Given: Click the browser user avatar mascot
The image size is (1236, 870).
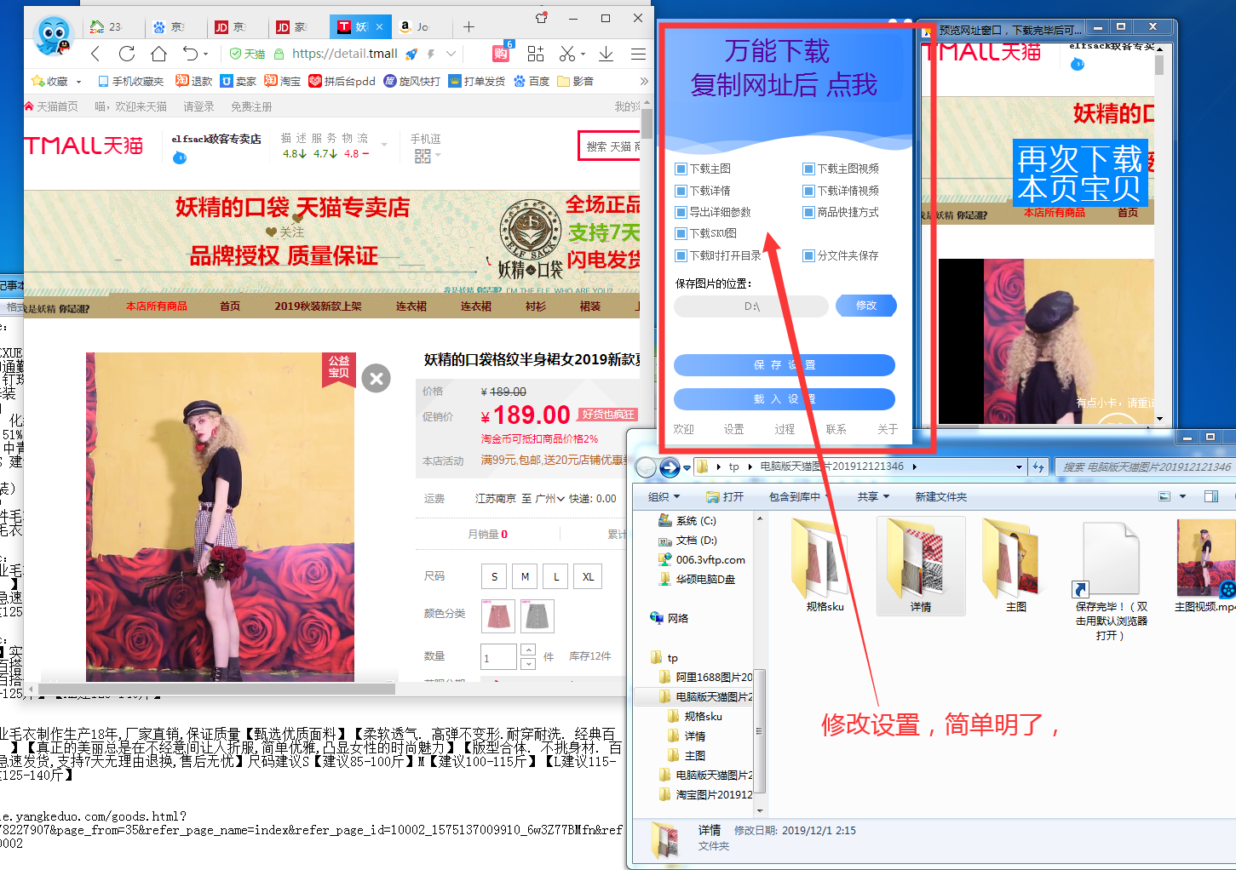Looking at the screenshot, I should click(x=52, y=36).
